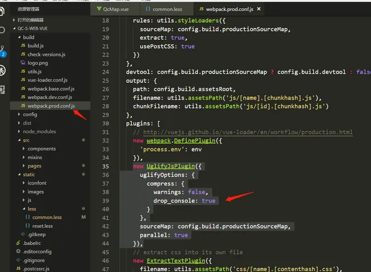Screen dimensions: 371x272
Task: Open build.js in the file tree
Action: click(35, 46)
